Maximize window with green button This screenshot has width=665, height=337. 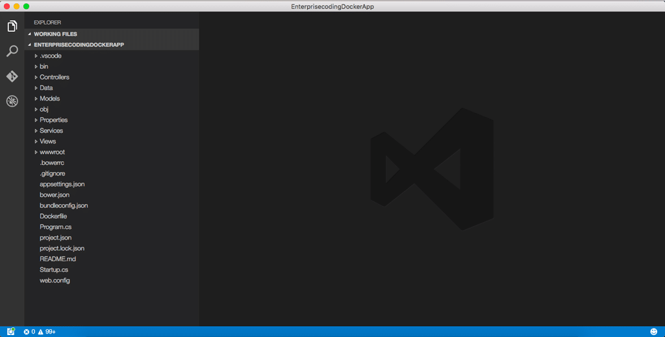26,6
